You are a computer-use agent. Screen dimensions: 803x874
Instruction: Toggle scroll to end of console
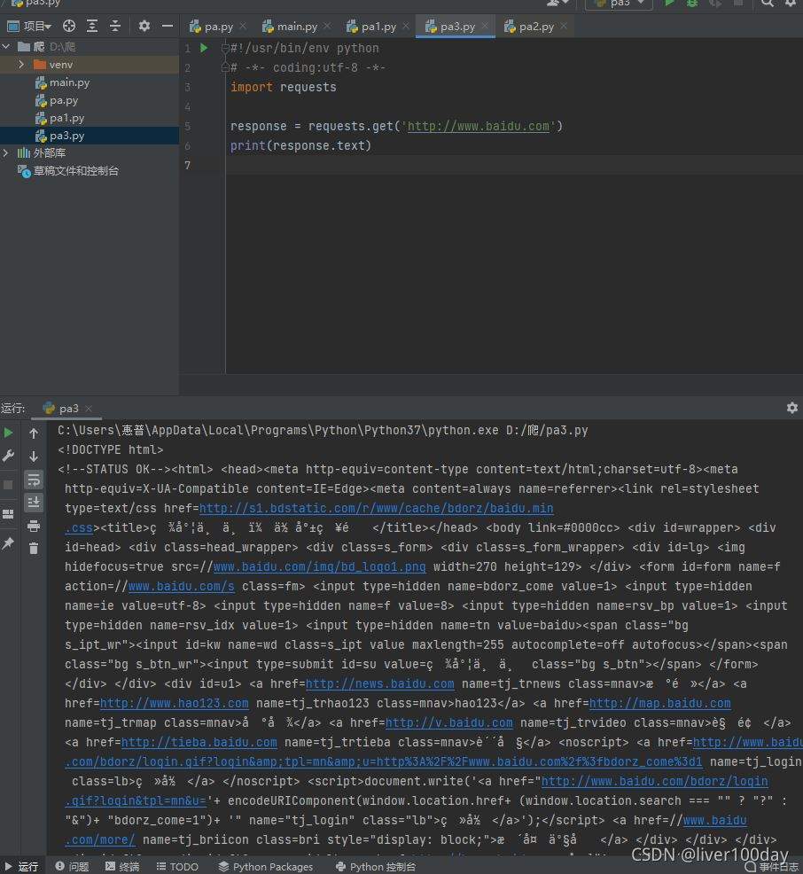(34, 503)
